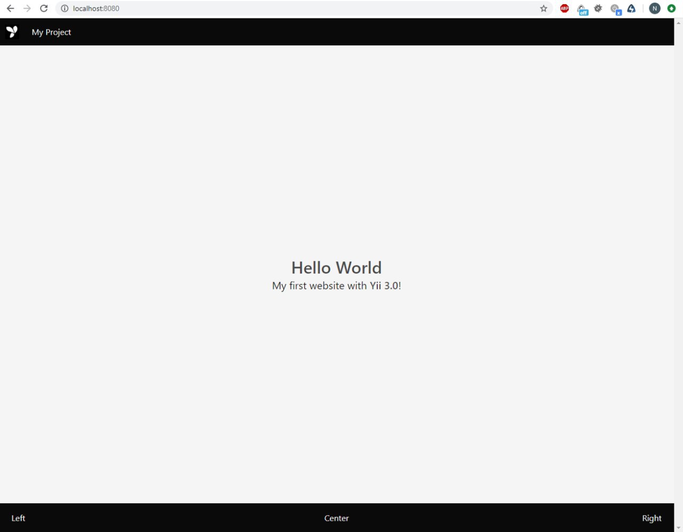Click the Yii logo in navbar
The width and height of the screenshot is (683, 532).
[12, 32]
